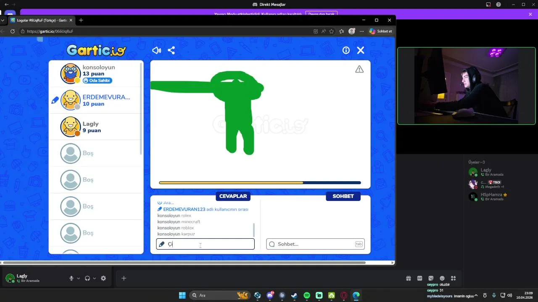Click the Gartic.io logo
538x302 pixels.
tap(96, 50)
